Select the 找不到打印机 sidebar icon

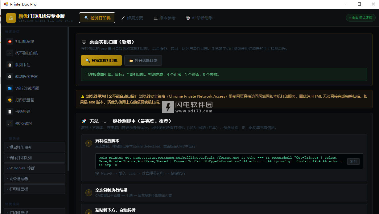[x=10, y=53]
